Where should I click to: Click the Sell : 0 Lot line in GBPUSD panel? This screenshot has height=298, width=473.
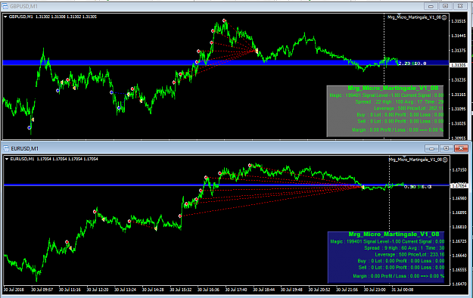(400, 121)
